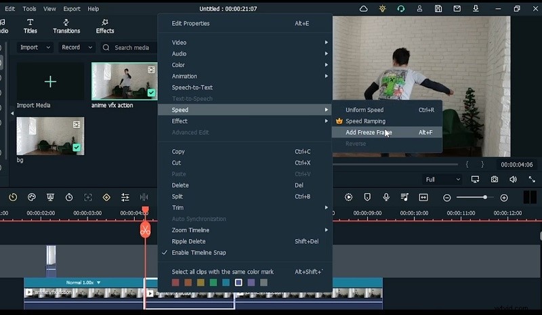This screenshot has height=315, width=542.
Task: Click the Search media field
Action: pyautogui.click(x=129, y=47)
